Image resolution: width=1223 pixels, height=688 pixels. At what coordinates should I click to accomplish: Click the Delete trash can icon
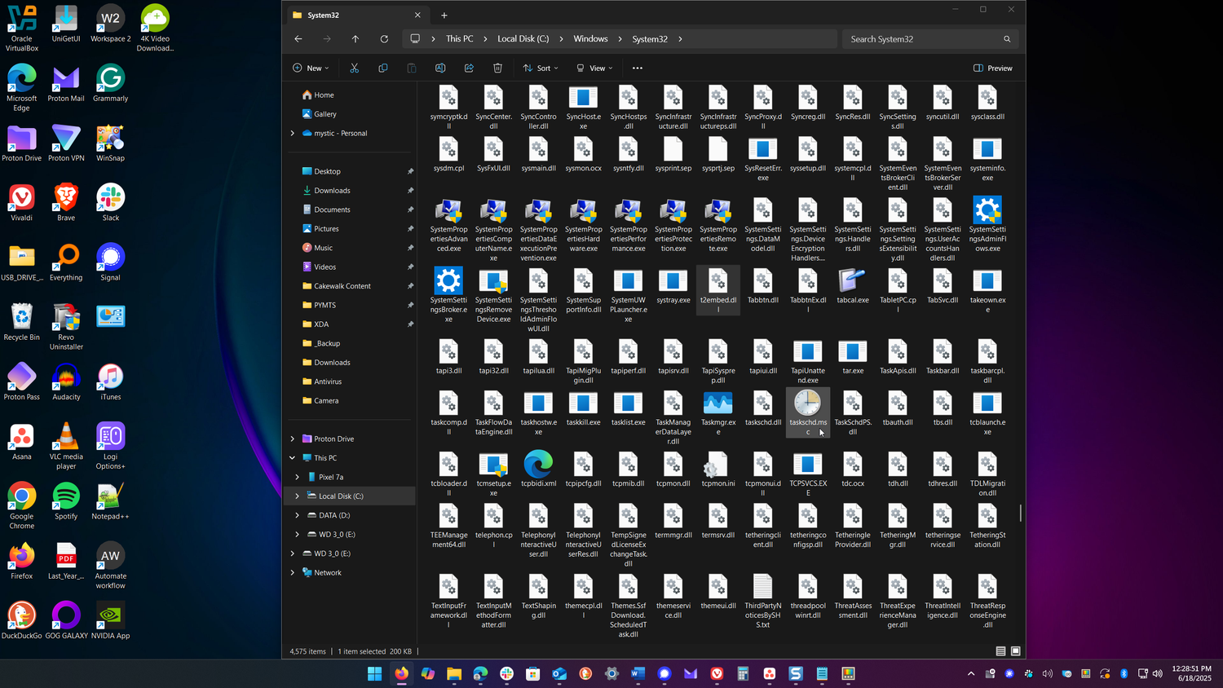coord(497,68)
